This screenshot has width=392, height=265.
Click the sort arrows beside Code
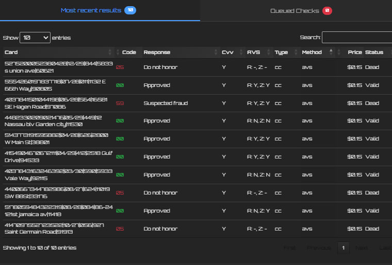click(x=118, y=52)
